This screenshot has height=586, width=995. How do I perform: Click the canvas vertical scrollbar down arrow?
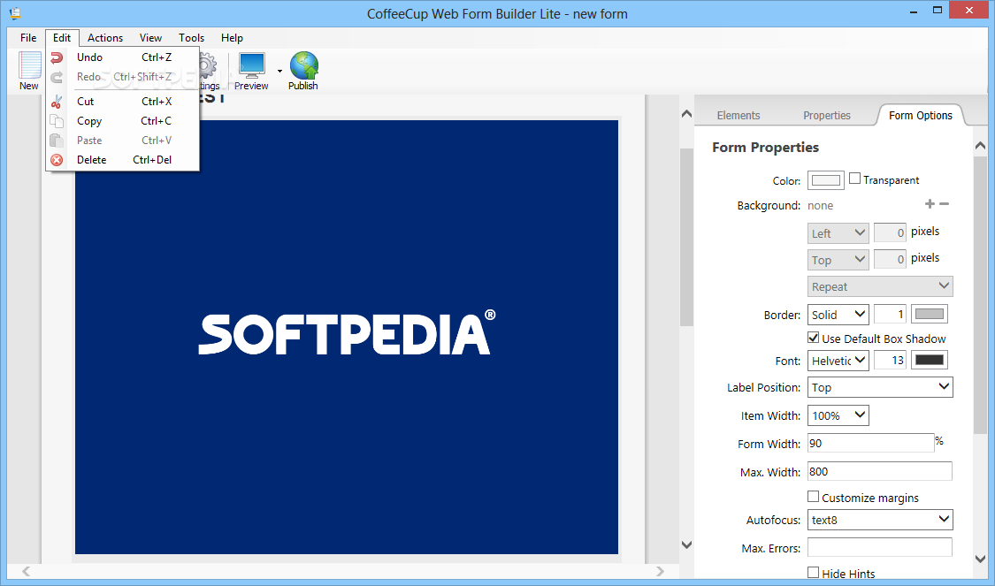pyautogui.click(x=686, y=544)
